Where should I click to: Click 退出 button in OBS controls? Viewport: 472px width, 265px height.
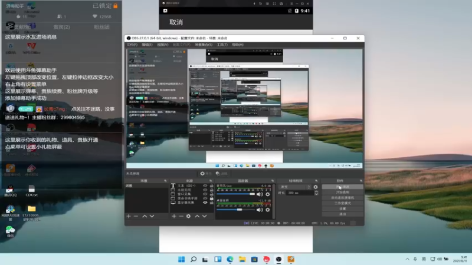coord(343,214)
